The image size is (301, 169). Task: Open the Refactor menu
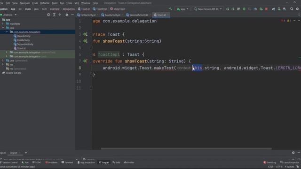(45, 3)
